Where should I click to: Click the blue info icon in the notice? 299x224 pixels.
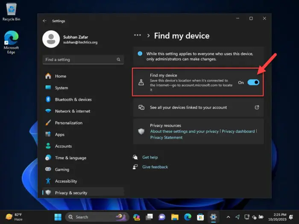click(140, 53)
